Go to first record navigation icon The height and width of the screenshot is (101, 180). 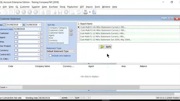coord(18,12)
